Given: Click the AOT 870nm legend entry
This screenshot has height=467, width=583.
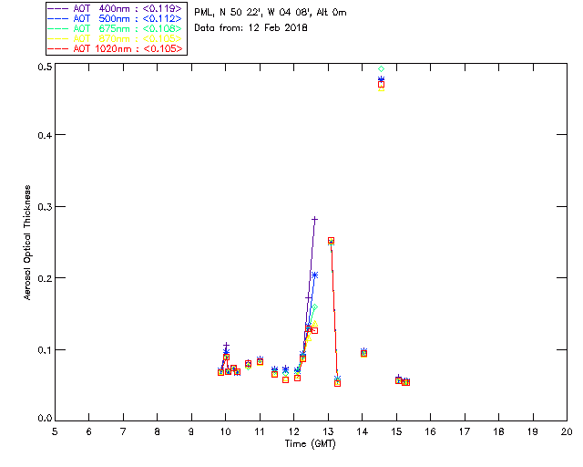Looking at the screenshot, I should coord(116,38).
